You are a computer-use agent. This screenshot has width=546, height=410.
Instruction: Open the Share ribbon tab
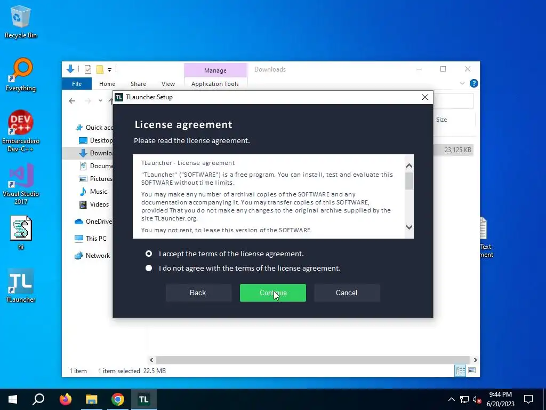pyautogui.click(x=138, y=84)
